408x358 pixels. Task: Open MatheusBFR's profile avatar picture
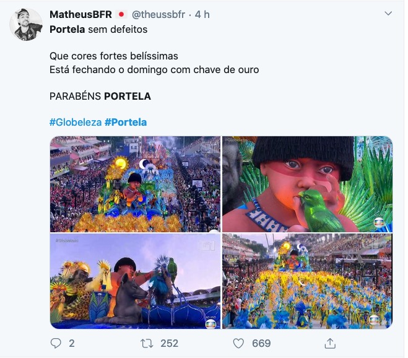point(26,25)
